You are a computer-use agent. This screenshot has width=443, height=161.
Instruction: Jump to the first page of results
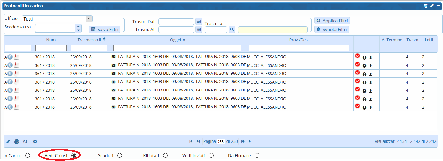[x=191, y=141]
